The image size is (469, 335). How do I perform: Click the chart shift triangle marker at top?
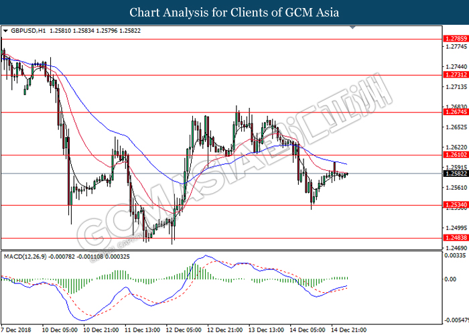coord(352,27)
